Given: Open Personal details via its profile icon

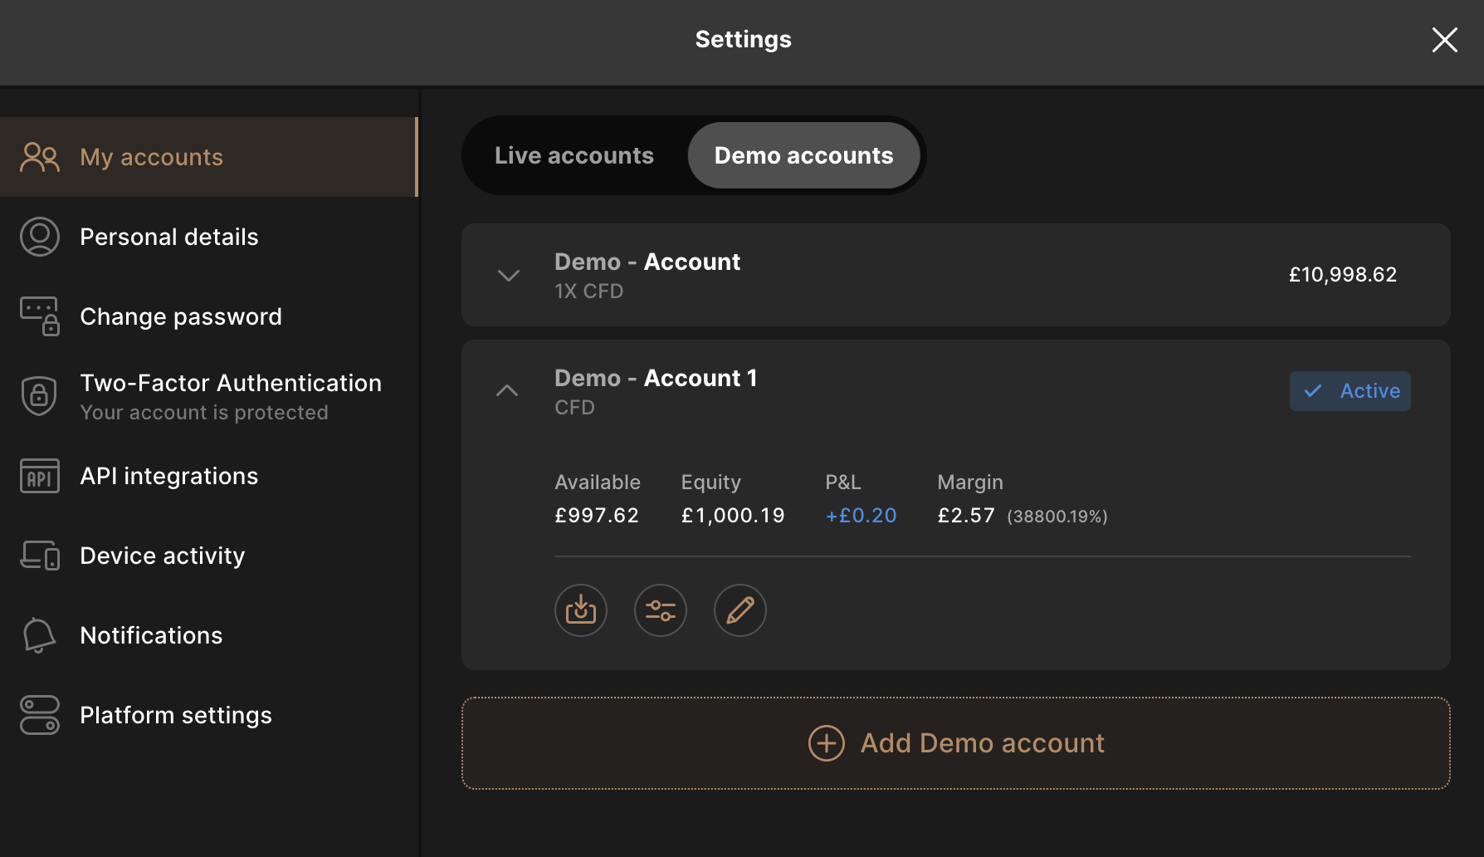Looking at the screenshot, I should tap(39, 236).
